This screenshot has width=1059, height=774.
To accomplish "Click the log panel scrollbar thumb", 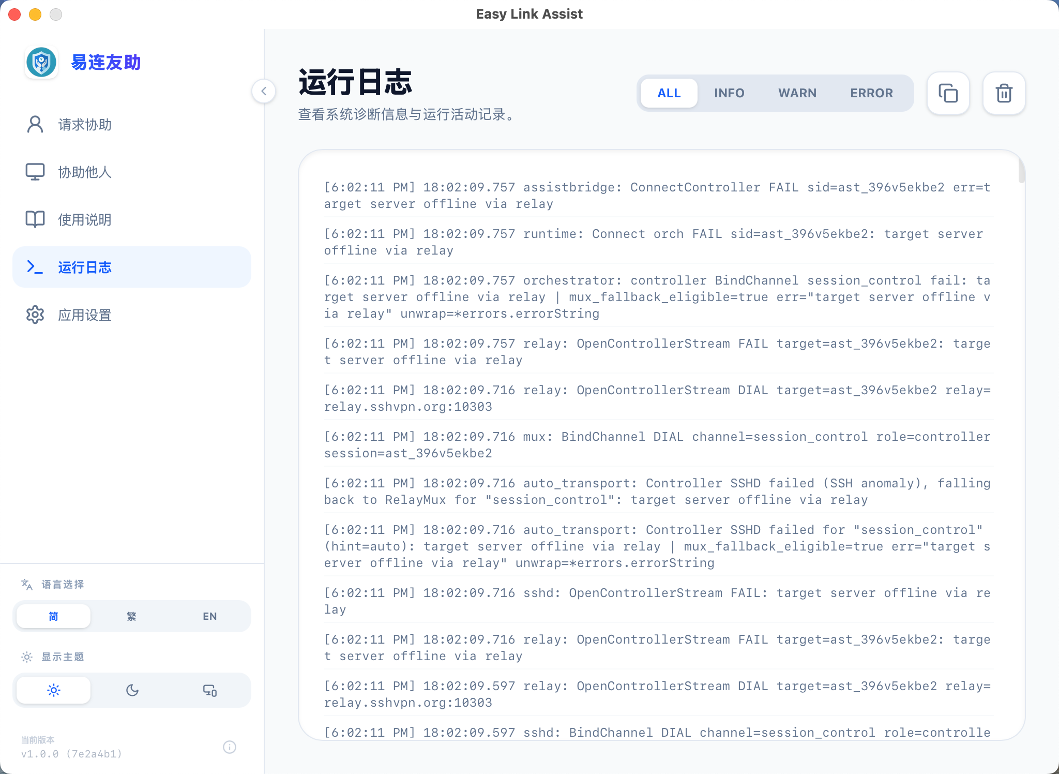I will coord(1021,170).
